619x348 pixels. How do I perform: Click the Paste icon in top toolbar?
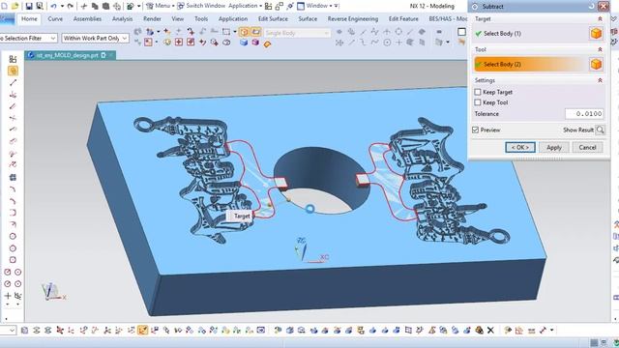point(105,6)
